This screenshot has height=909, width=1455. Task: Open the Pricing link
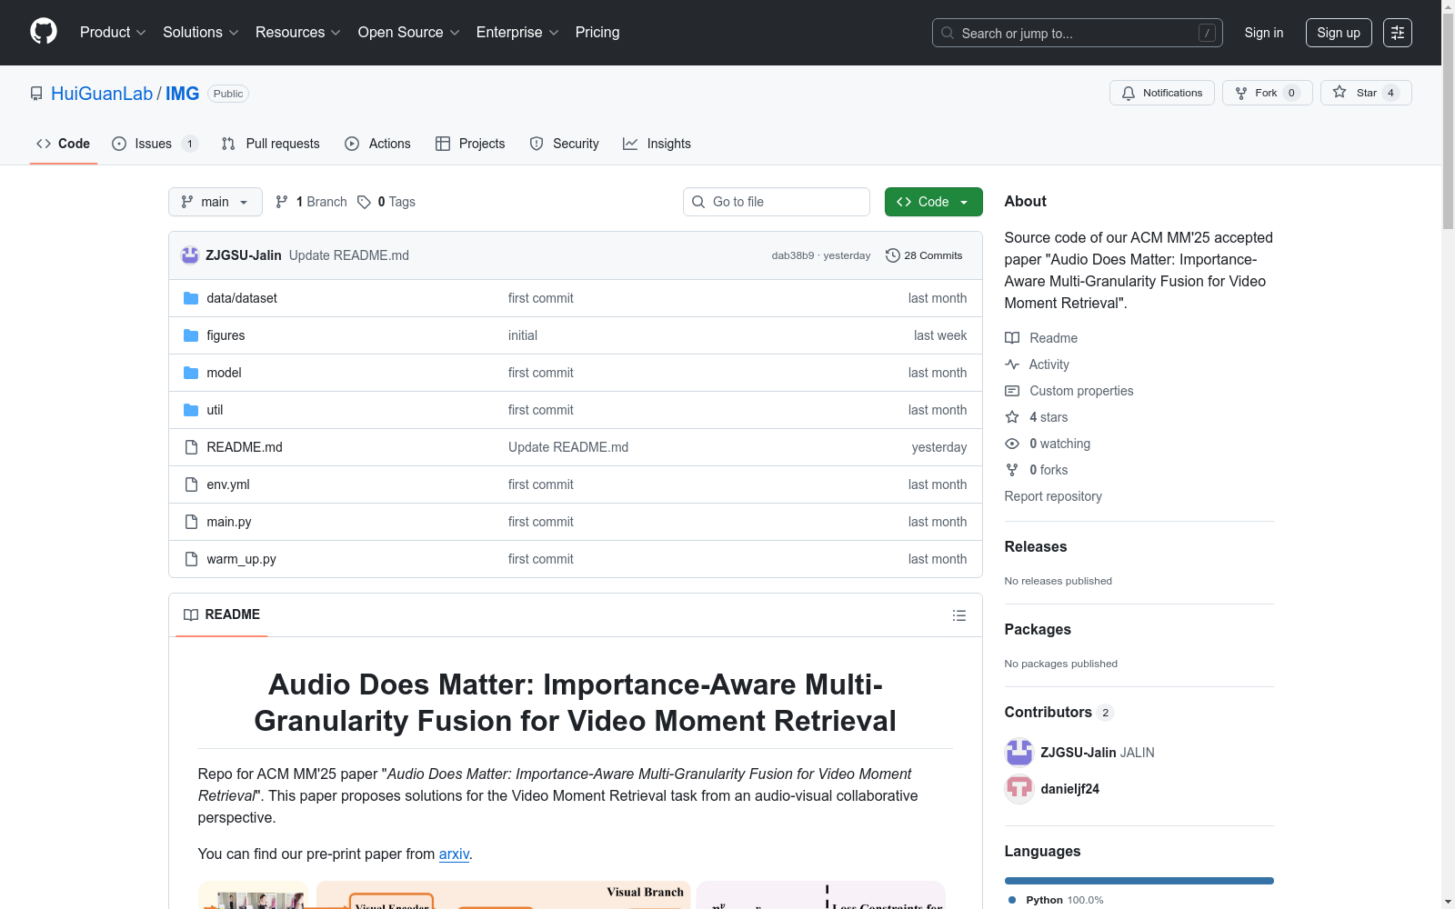pyautogui.click(x=597, y=33)
